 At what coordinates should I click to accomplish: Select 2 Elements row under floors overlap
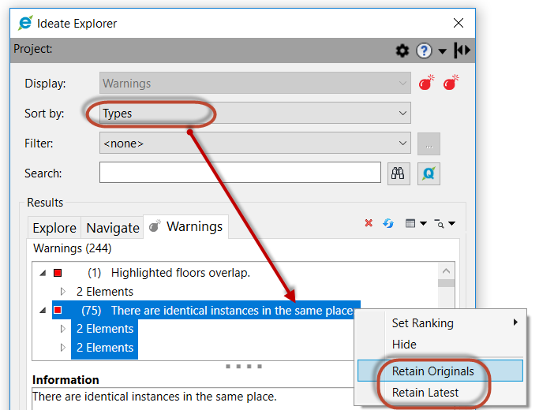[x=105, y=292]
